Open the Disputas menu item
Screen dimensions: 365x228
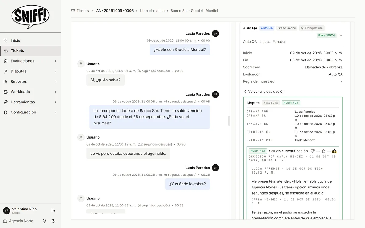pyautogui.click(x=30, y=71)
